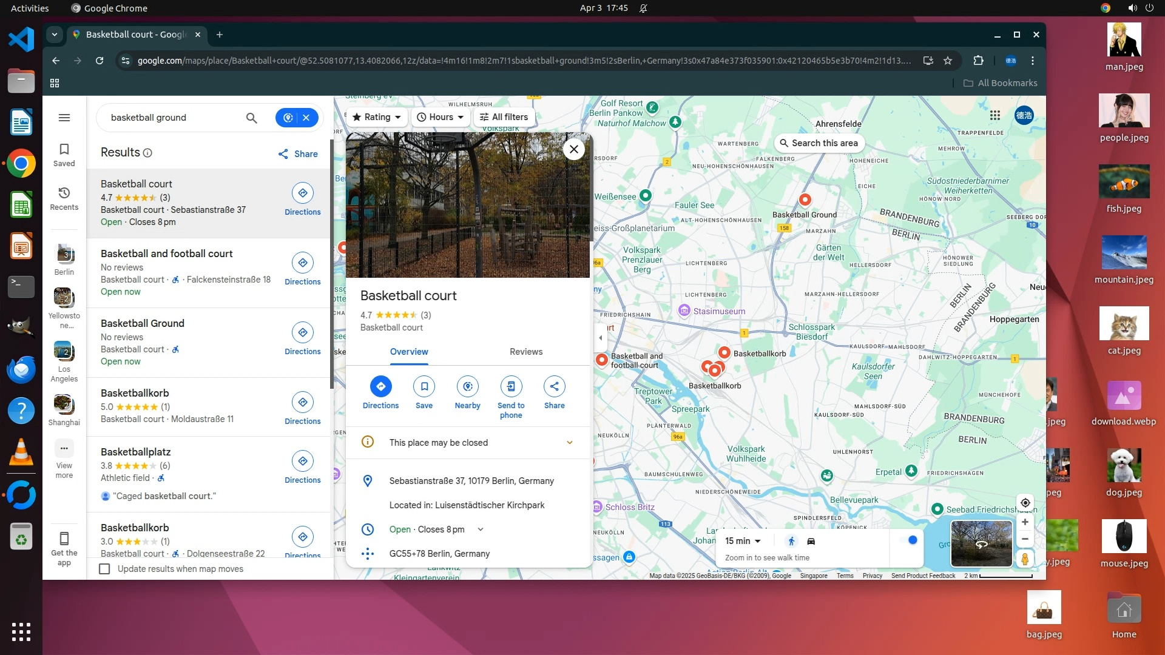Save the Basketball court place
1165x655 pixels.
click(x=424, y=386)
